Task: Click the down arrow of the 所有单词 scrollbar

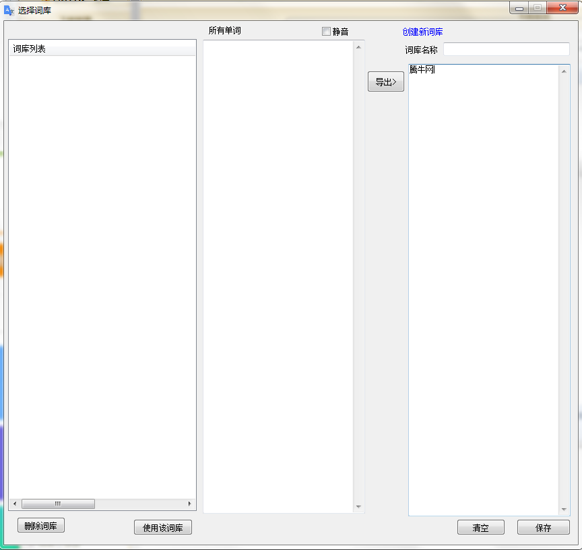Action: click(358, 507)
